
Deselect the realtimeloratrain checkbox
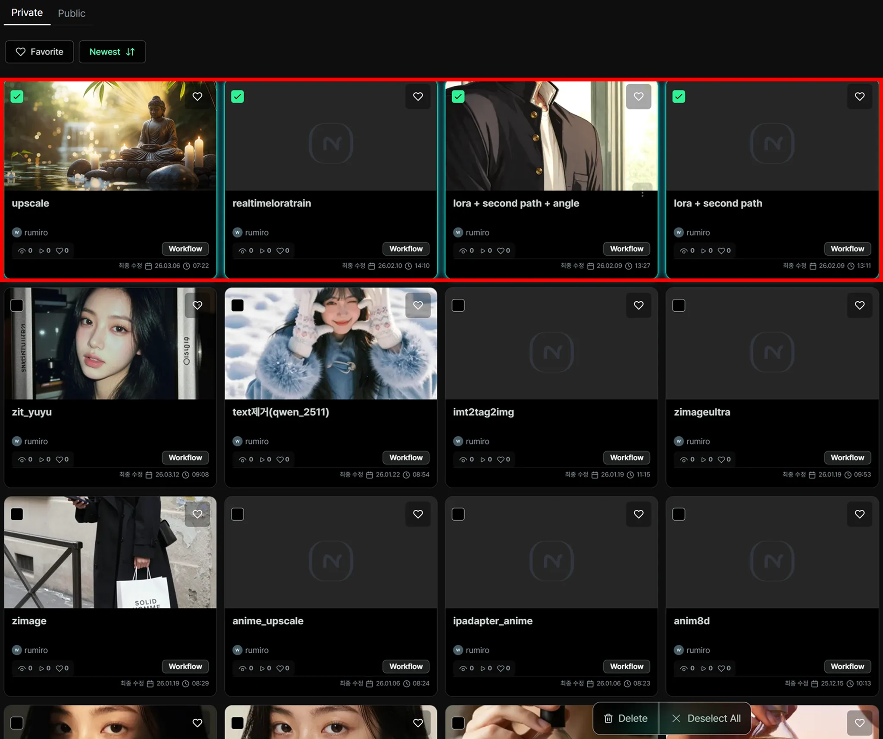point(238,97)
